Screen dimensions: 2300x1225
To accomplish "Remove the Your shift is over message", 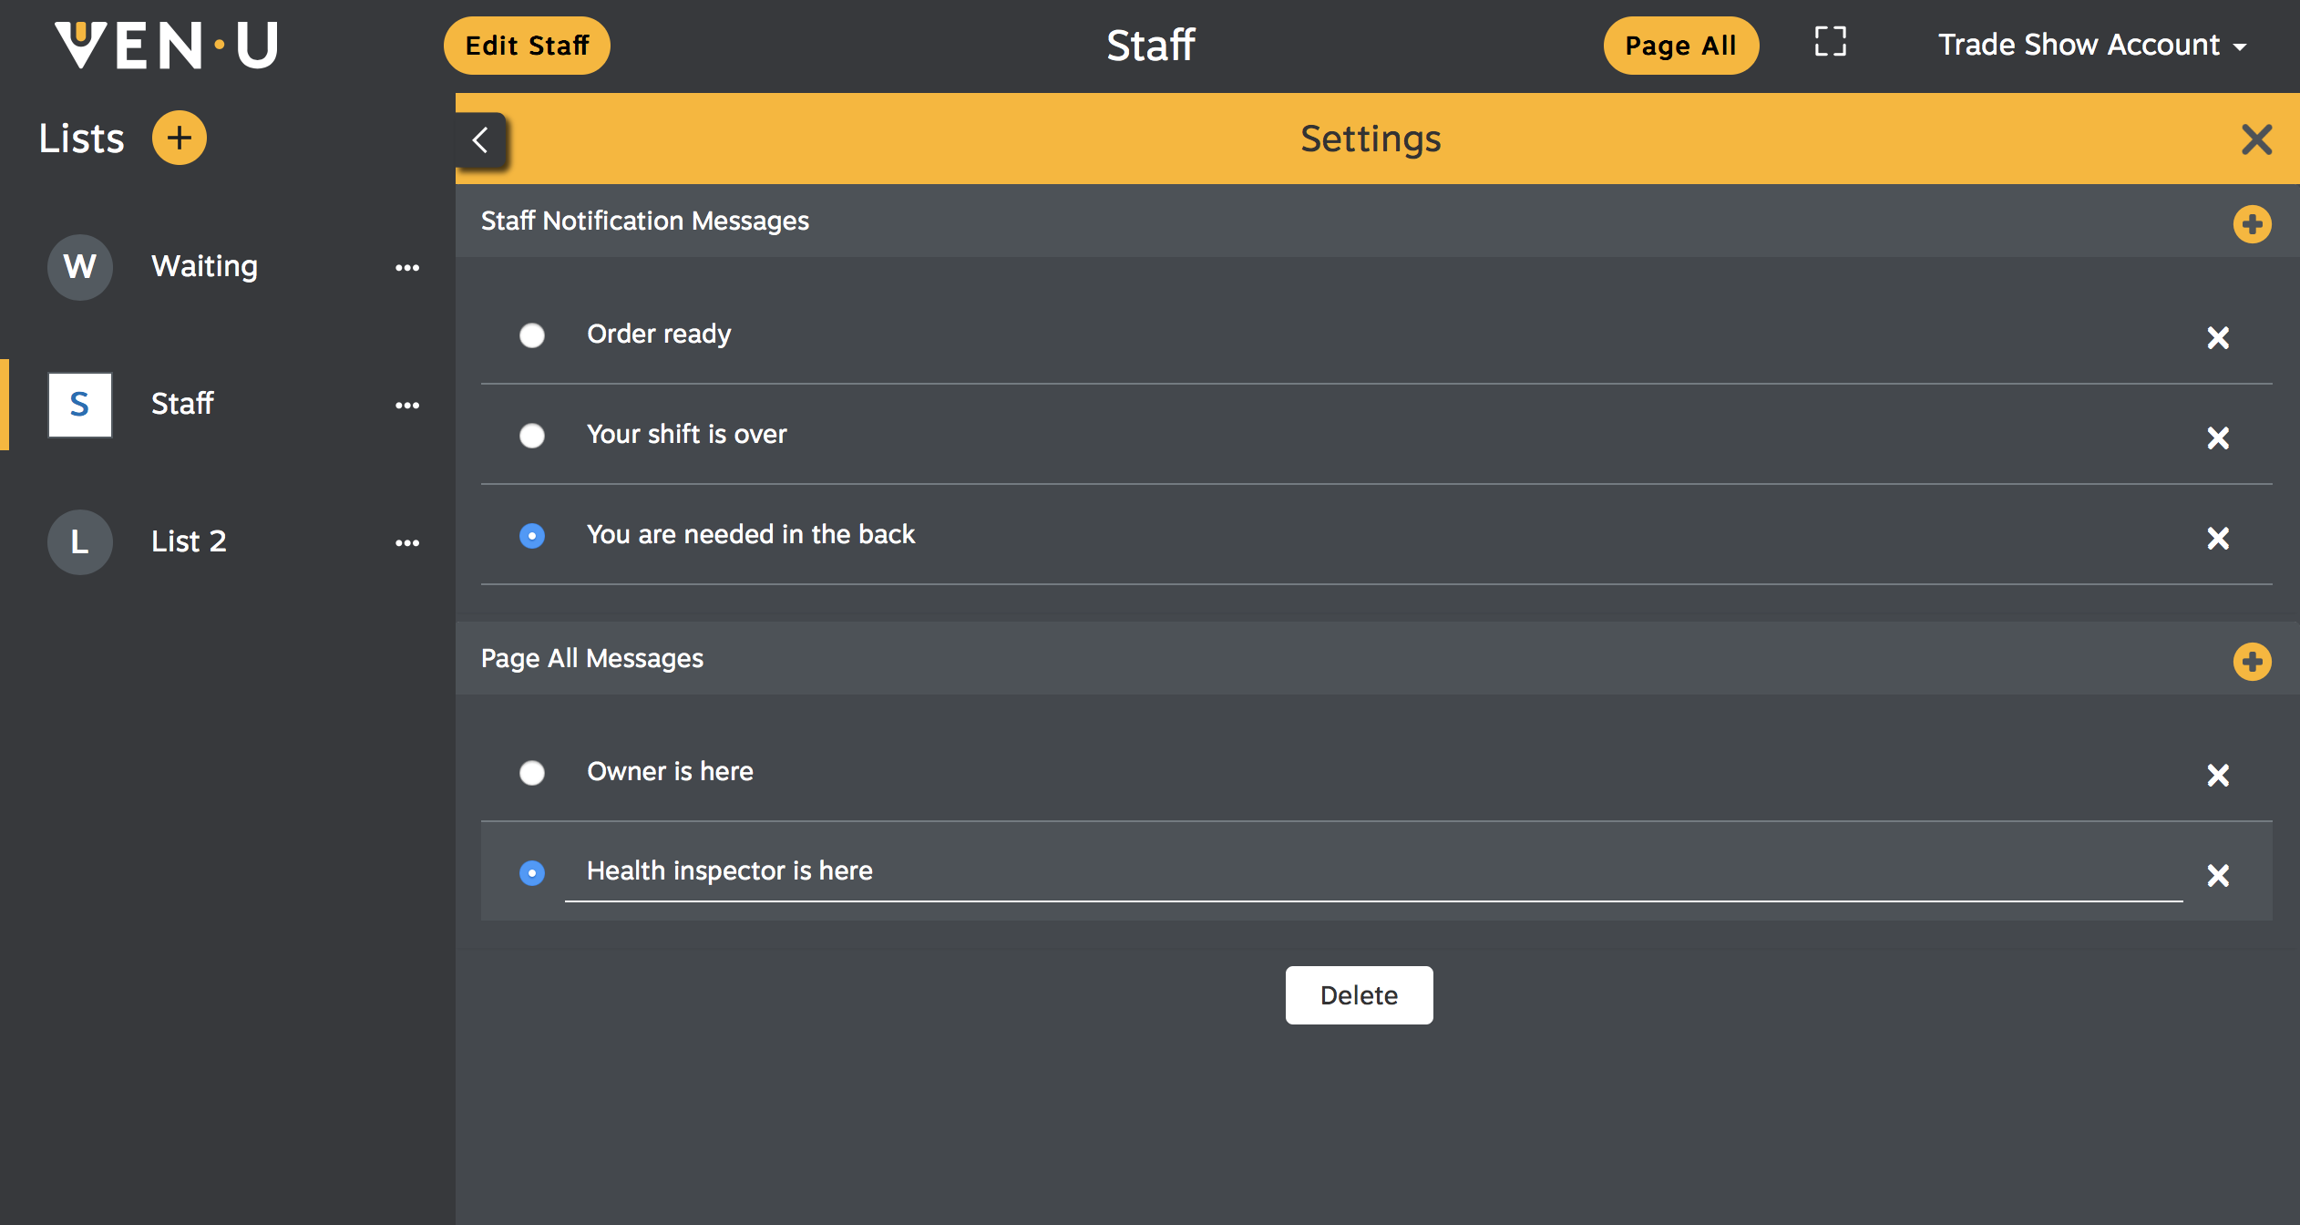I will pos(2218,438).
